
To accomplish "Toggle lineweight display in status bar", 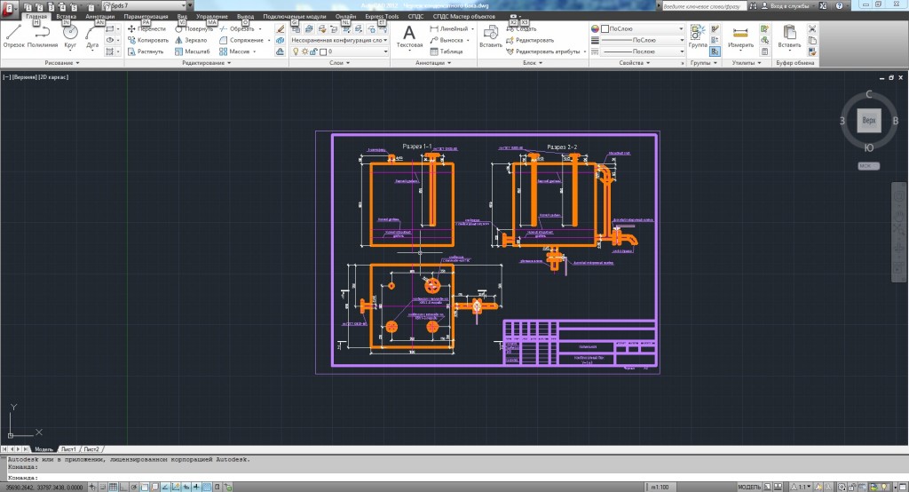I will (196, 487).
